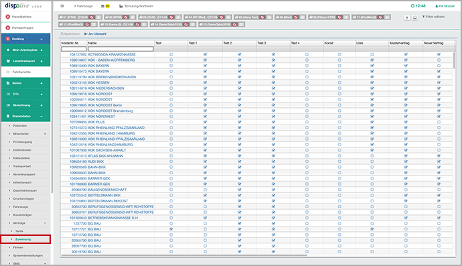Click Filter wählen link
The image size is (462, 266).
coord(433,17)
